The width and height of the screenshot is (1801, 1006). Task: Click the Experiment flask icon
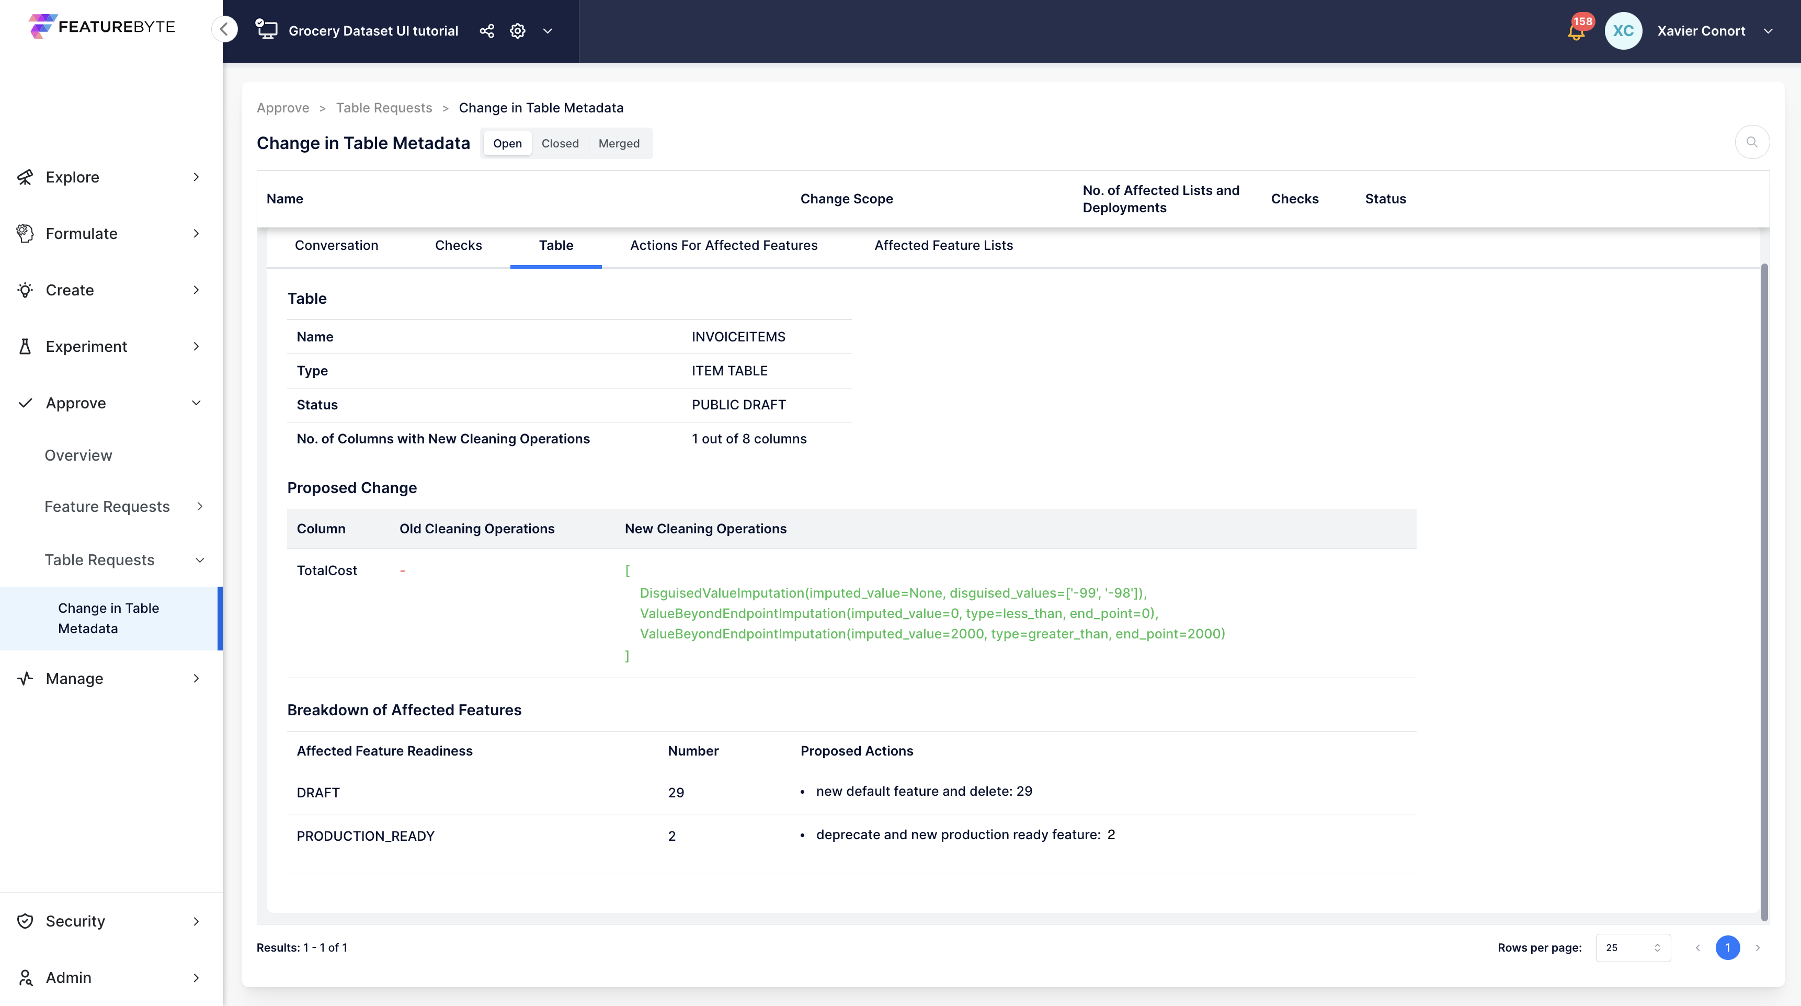click(25, 347)
